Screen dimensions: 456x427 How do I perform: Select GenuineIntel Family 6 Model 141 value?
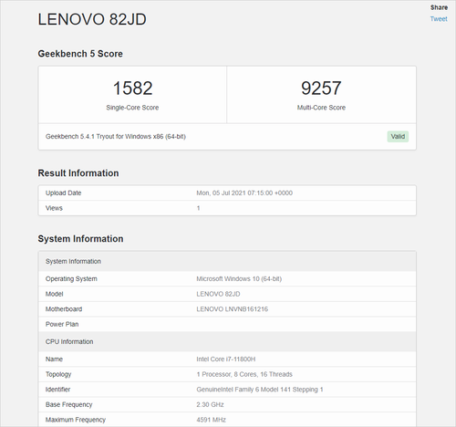click(x=260, y=390)
